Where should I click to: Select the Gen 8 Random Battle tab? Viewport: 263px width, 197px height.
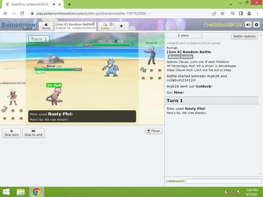click(x=75, y=26)
